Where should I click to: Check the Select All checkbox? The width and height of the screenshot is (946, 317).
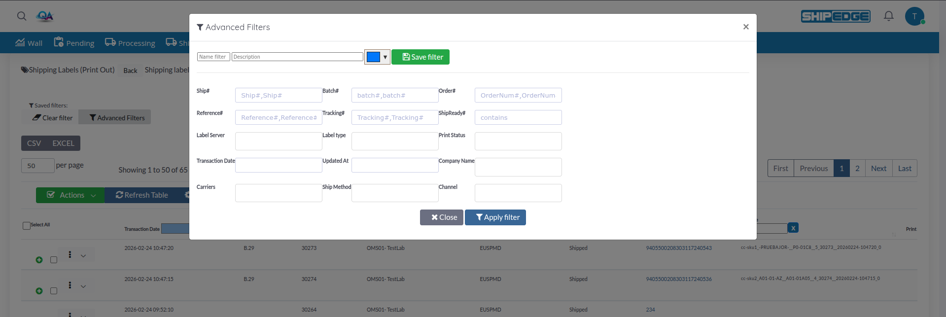point(27,226)
